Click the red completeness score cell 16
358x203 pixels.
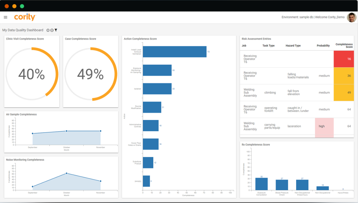coord(343,59)
